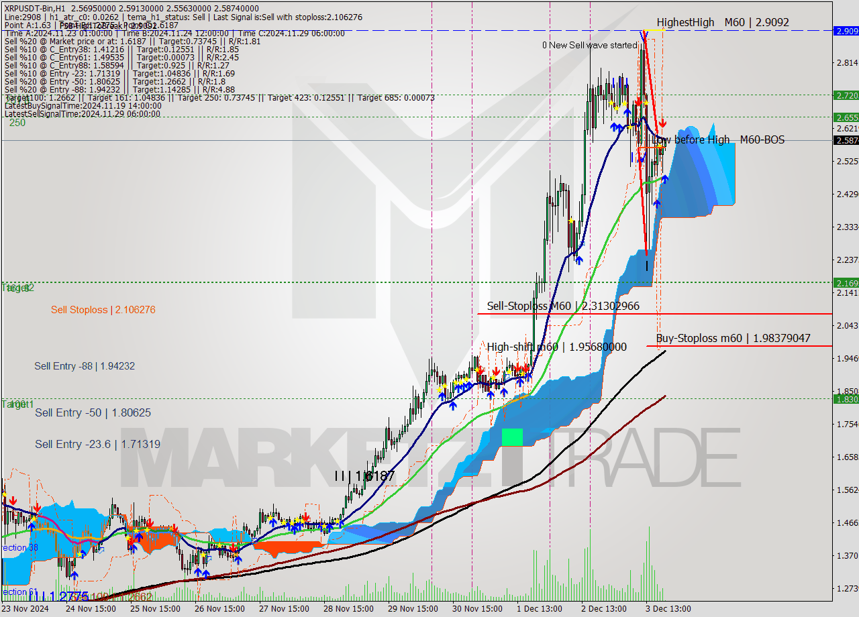Select the green 2.720 price tag
The image size is (859, 617).
point(846,95)
